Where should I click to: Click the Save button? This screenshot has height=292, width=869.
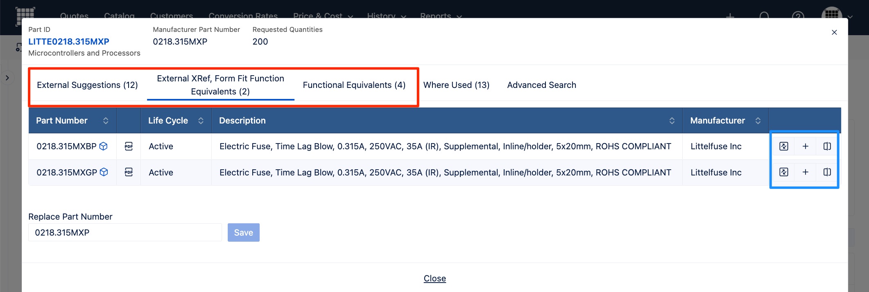point(243,232)
